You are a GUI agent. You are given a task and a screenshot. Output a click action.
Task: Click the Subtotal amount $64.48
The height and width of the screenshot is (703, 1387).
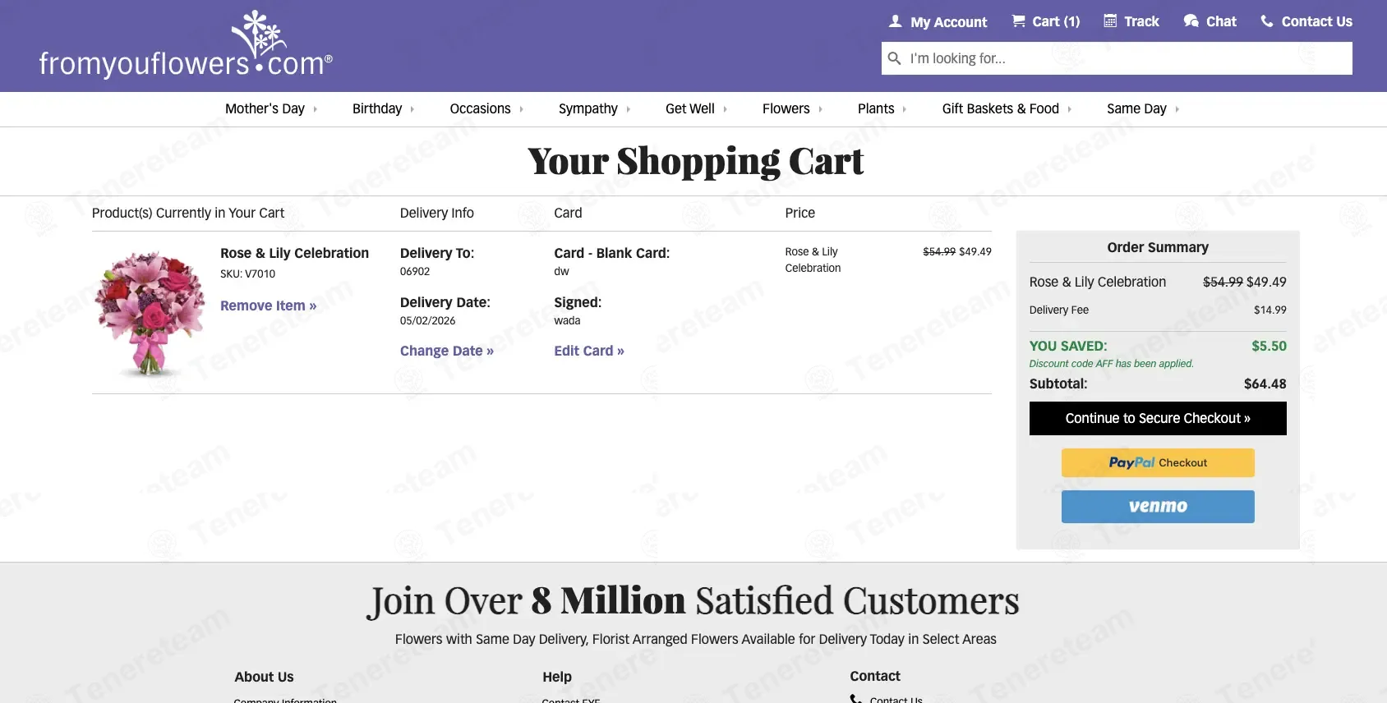point(1265,384)
